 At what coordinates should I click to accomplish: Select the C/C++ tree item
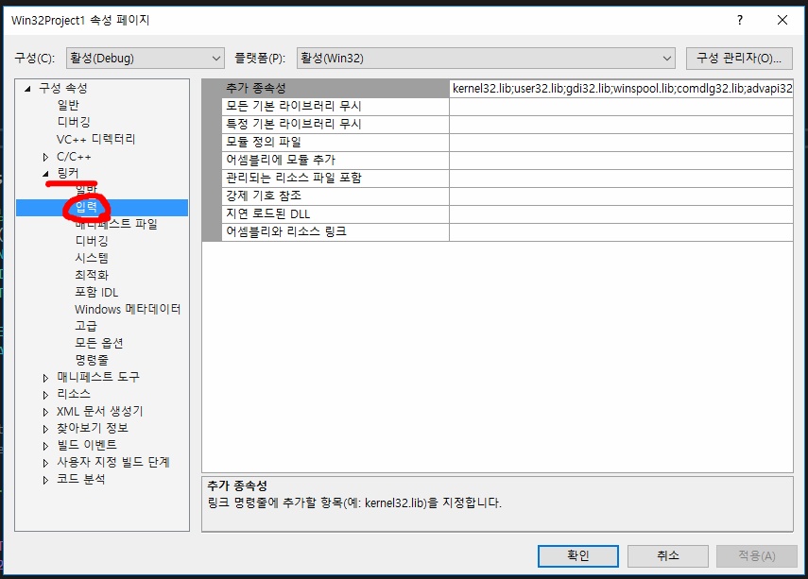point(74,157)
